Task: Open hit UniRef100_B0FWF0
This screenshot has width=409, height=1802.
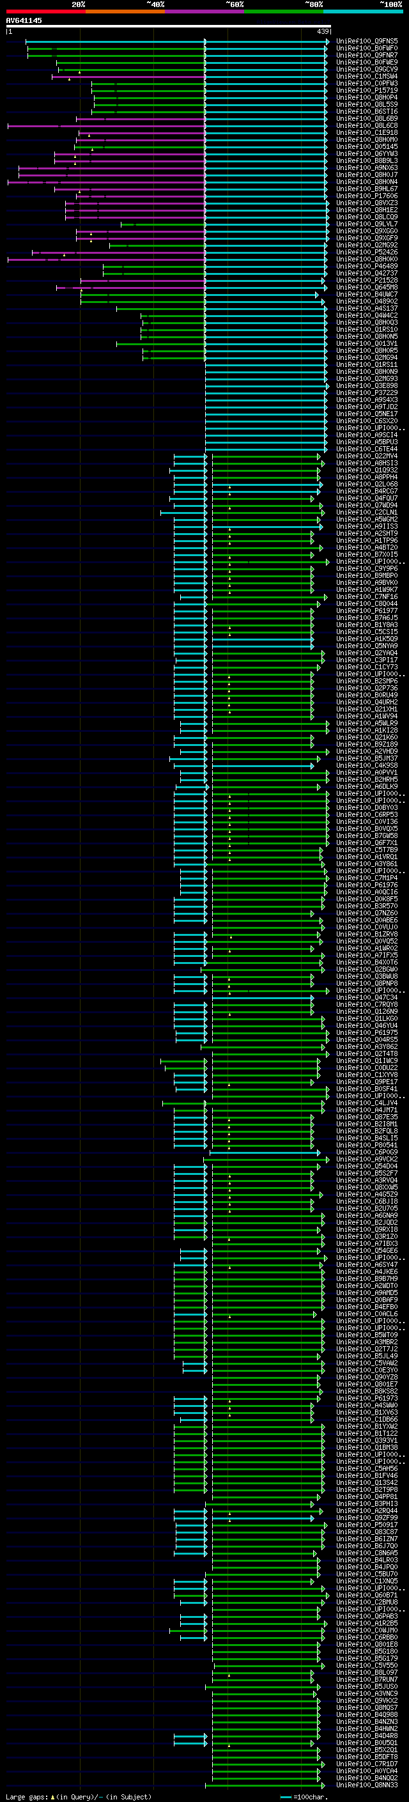Action: (x=366, y=49)
